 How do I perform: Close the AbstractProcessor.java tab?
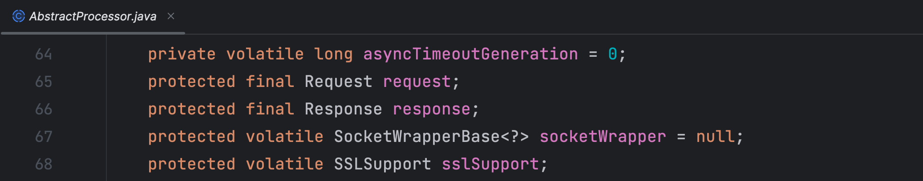tap(171, 16)
